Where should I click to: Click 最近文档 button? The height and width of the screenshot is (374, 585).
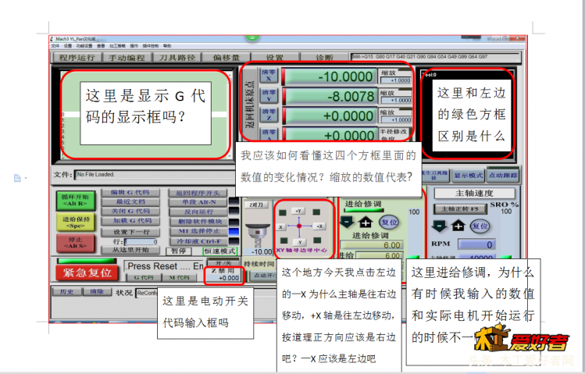[130, 201]
